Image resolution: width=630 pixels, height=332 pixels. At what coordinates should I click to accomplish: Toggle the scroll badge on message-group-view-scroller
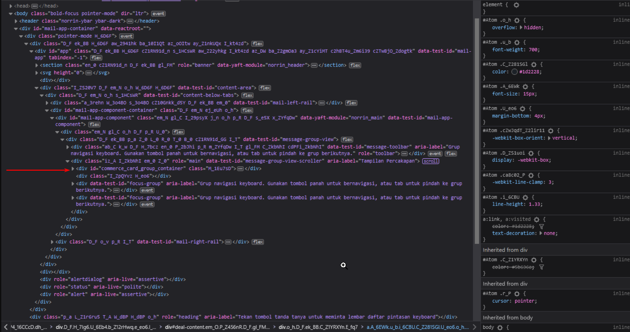tap(430, 161)
